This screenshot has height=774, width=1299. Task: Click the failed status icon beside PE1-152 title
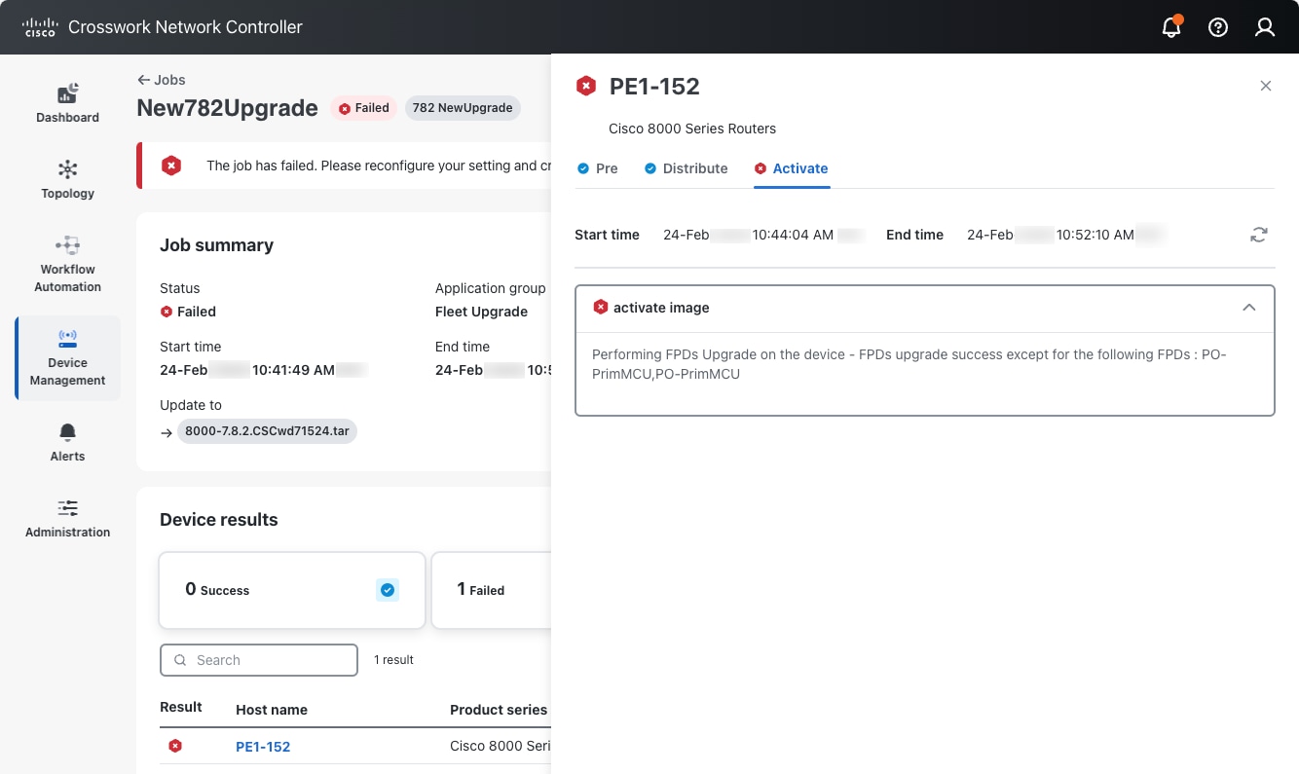586,86
